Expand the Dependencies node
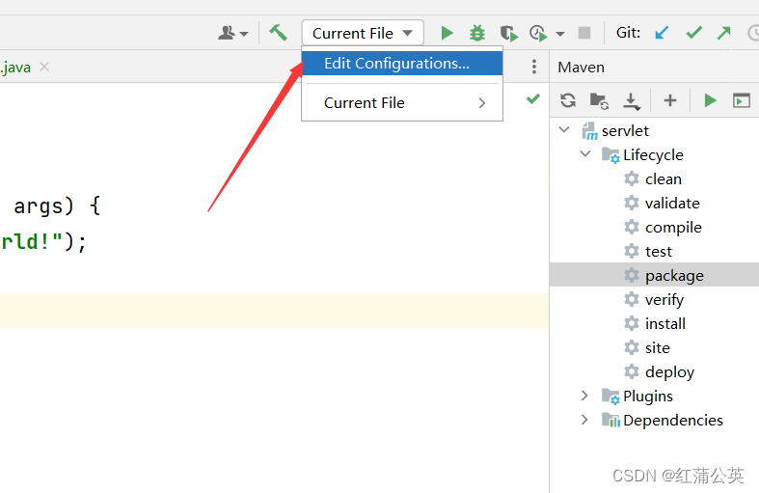This screenshot has height=493, width=759. (x=584, y=420)
